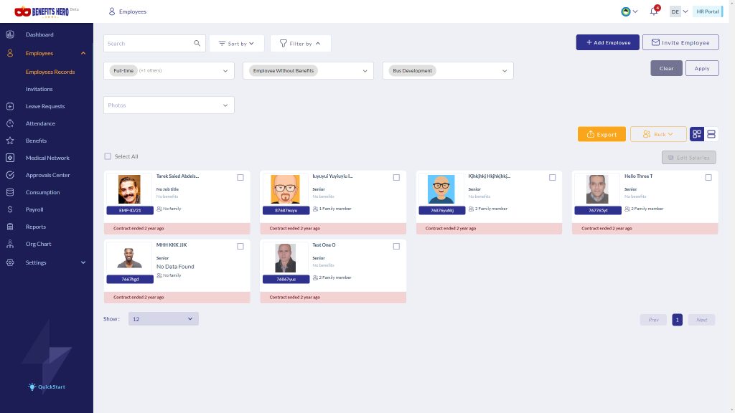Select Tarek Saied Abdels... employee checkbox

pos(240,178)
